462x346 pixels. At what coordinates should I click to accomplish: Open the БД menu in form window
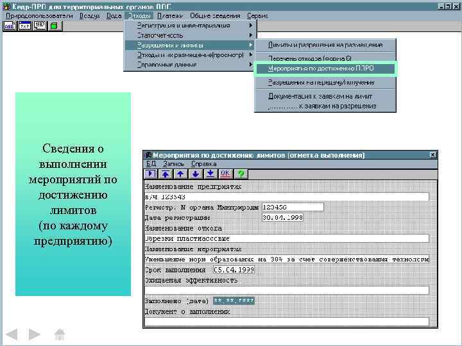click(x=151, y=164)
